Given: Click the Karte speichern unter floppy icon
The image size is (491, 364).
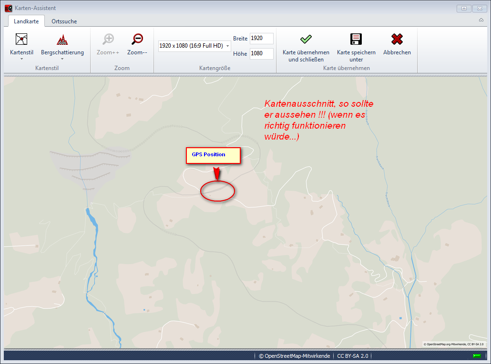Looking at the screenshot, I should (x=356, y=40).
